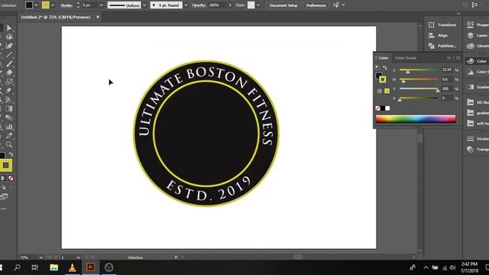Open the Transform panel
Image resolution: width=489 pixels, height=275 pixels.
click(442, 25)
